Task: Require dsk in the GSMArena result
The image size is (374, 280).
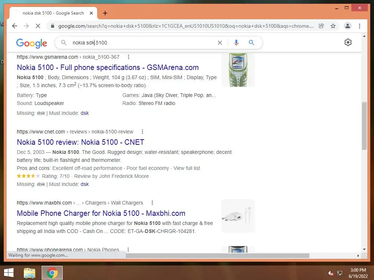Action: (x=84, y=113)
